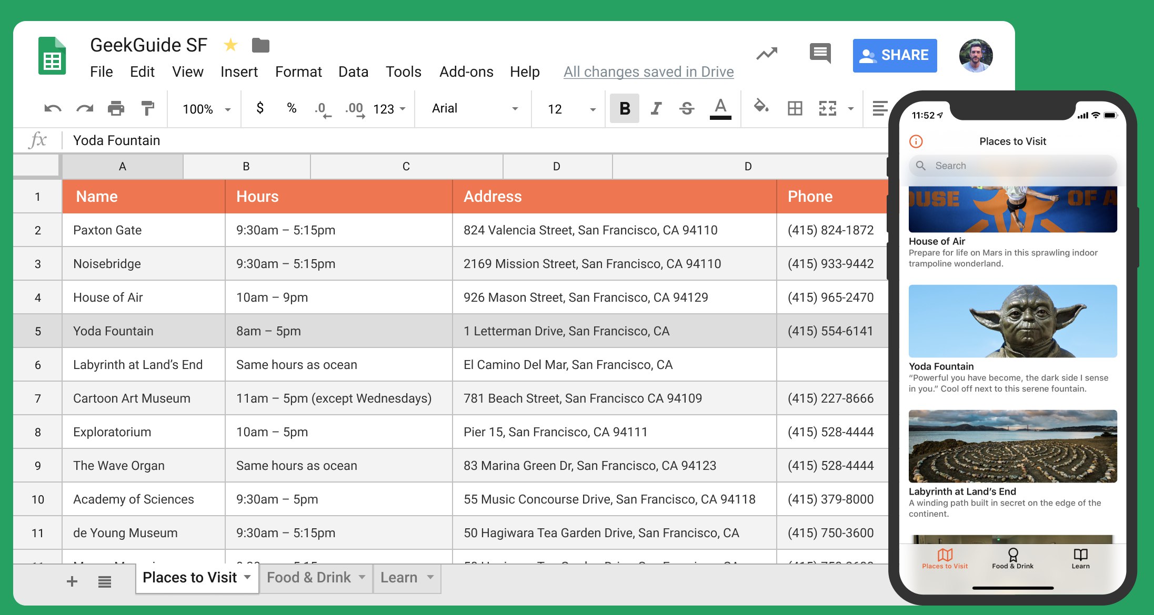The width and height of the screenshot is (1154, 615).
Task: Toggle Italic formatting
Action: click(656, 108)
